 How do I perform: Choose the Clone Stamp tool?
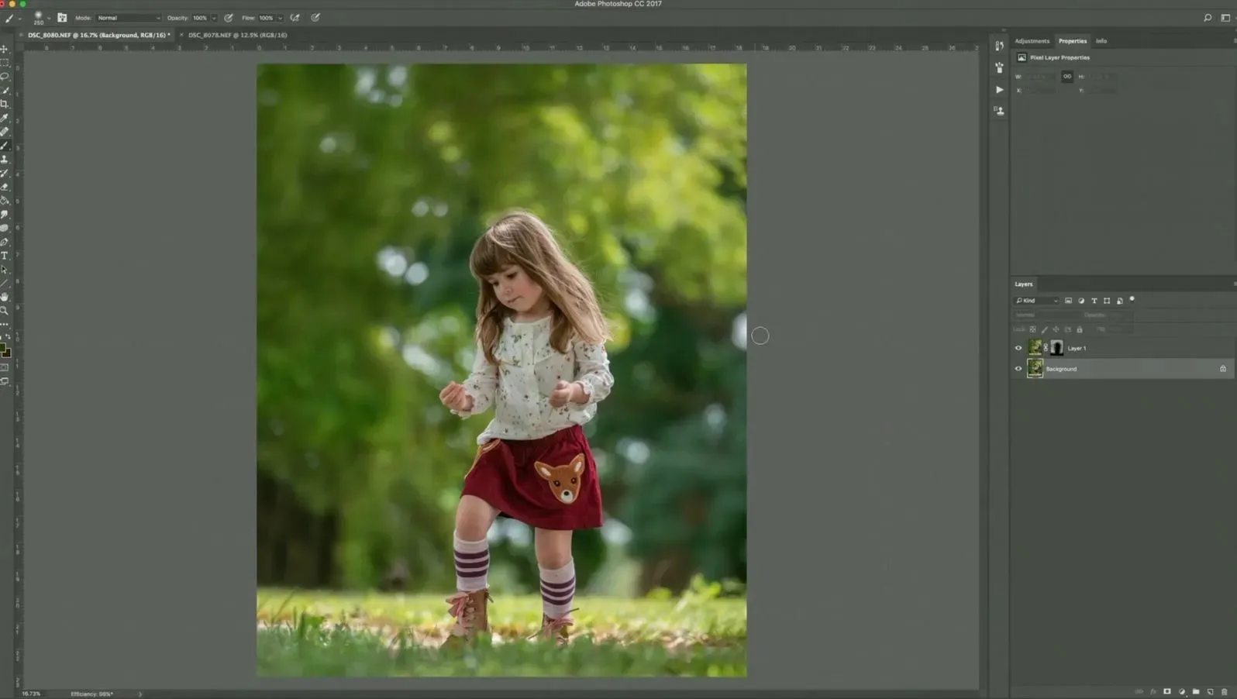pyautogui.click(x=5, y=159)
